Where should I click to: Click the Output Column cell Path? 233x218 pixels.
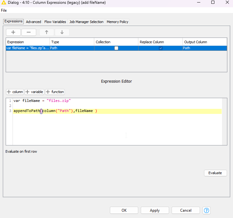(x=205, y=48)
